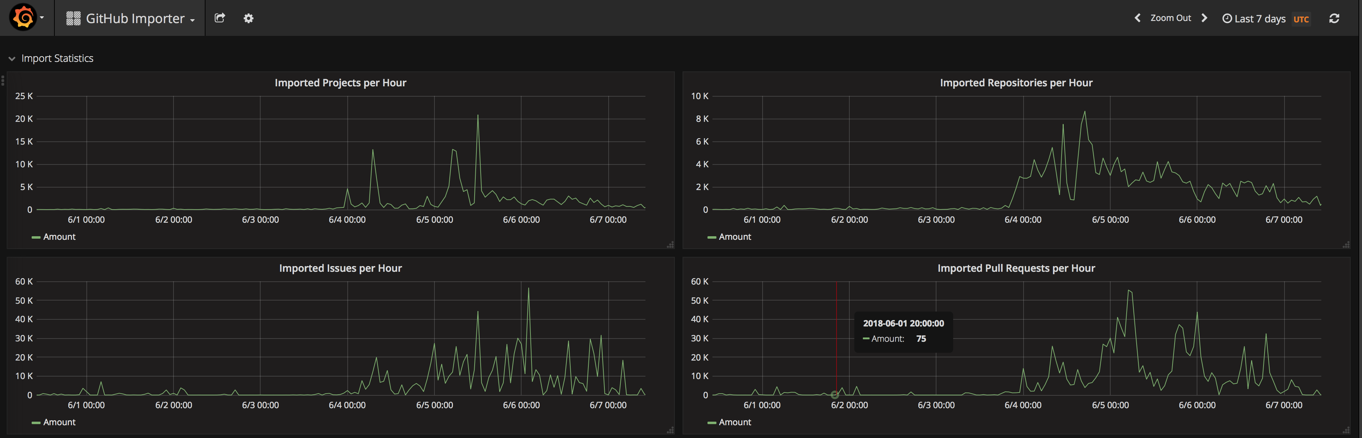Shift time range backward with left arrow

[1137, 18]
